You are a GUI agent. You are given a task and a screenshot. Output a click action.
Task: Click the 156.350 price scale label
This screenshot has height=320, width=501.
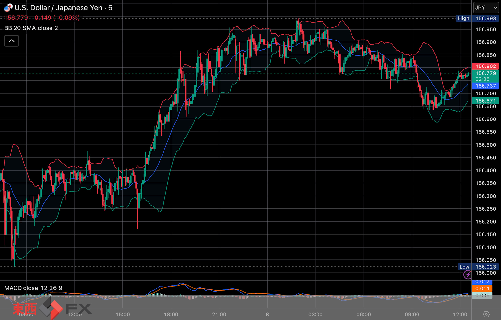[485, 183]
